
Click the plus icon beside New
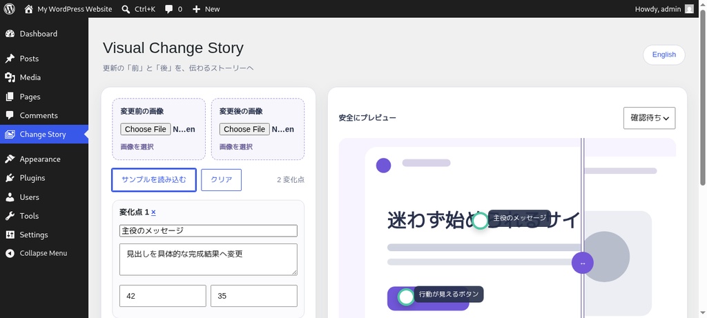click(x=196, y=9)
